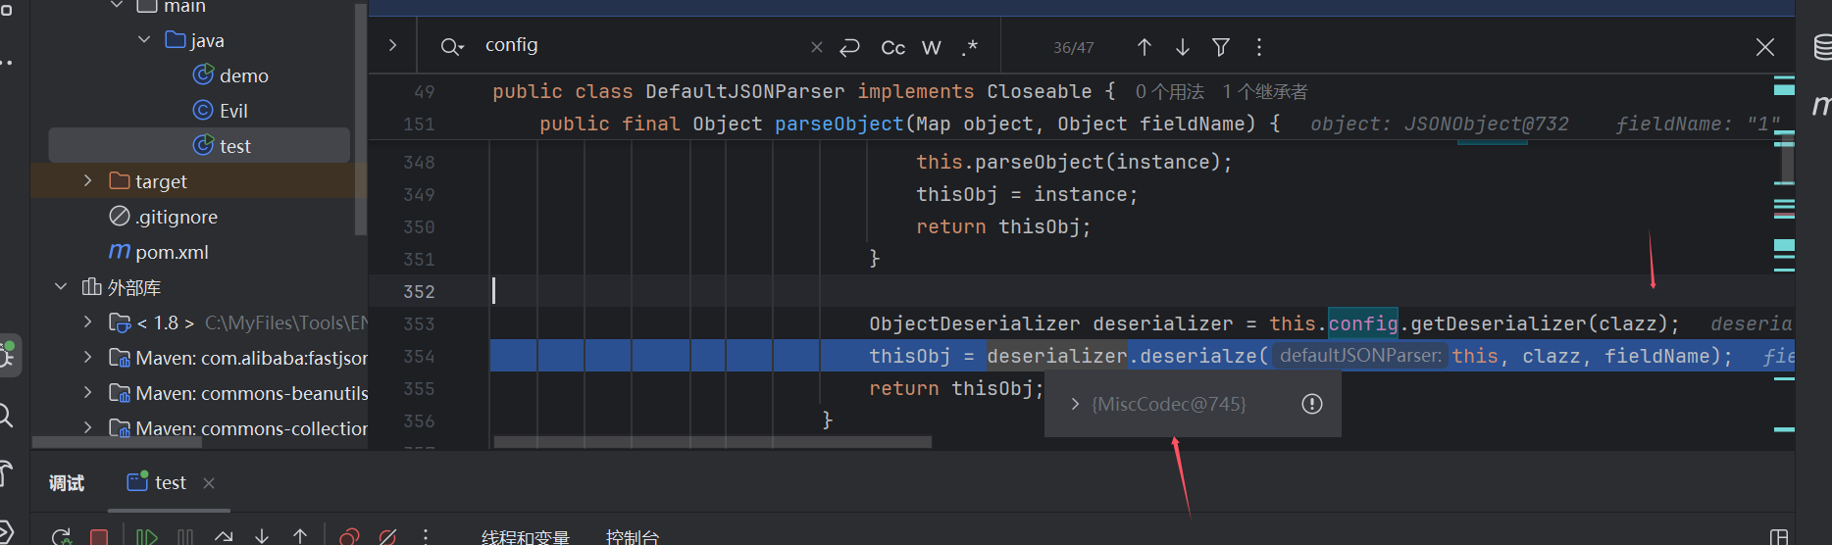Close the test debug tab
1832x545 pixels.
click(x=209, y=483)
